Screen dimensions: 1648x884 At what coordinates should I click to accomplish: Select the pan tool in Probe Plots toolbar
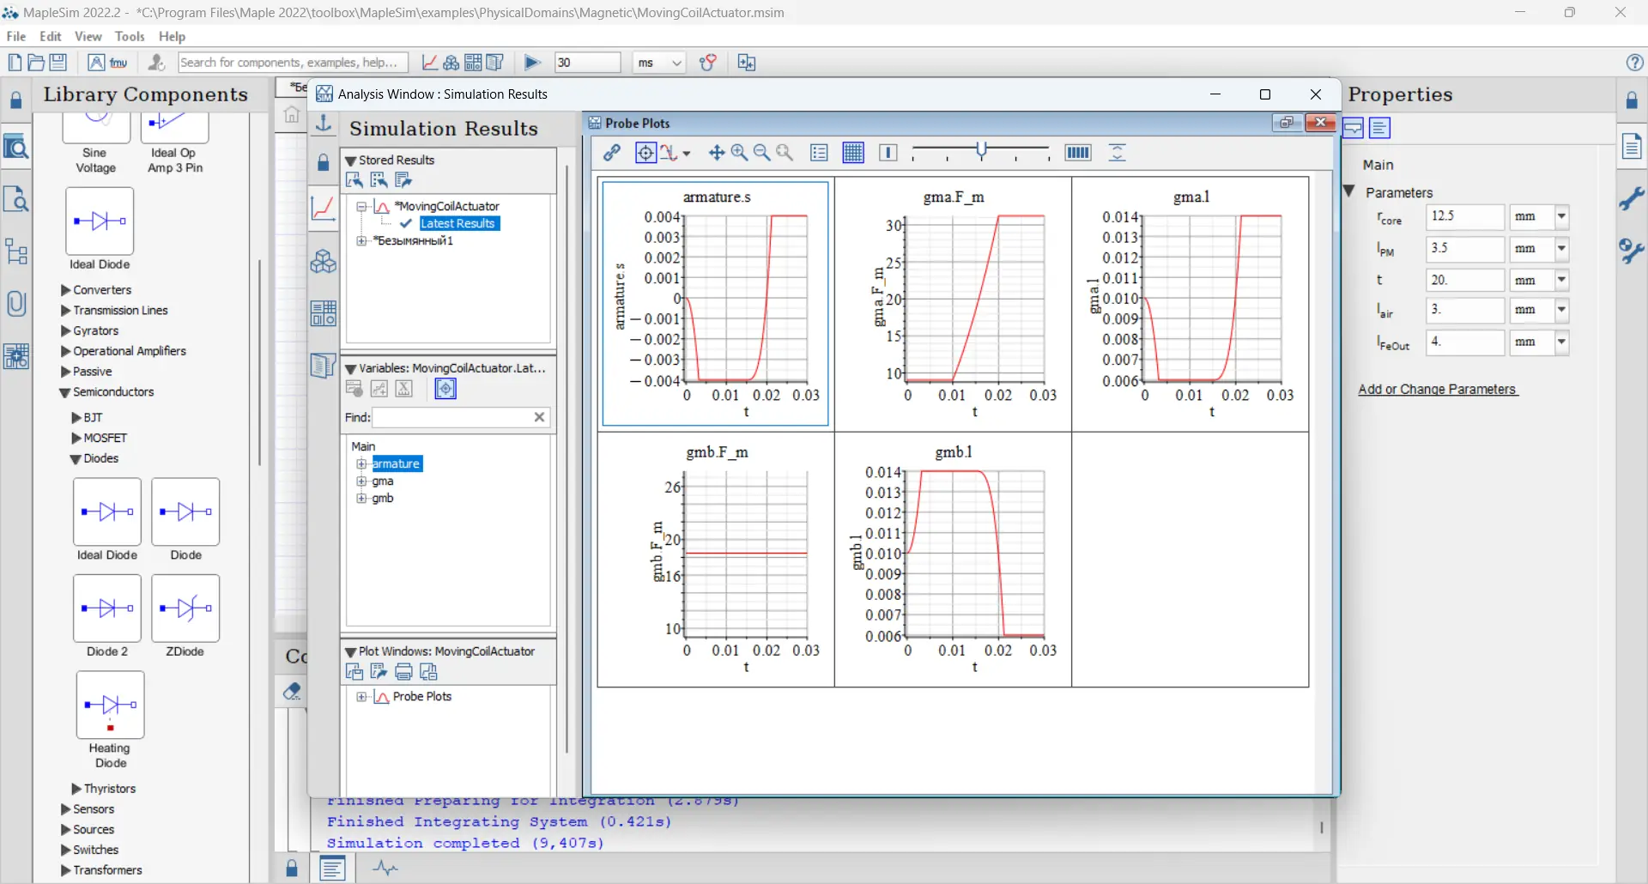716,153
